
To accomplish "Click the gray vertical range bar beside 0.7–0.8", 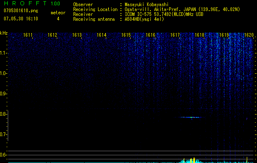I will tap(8, 126).
